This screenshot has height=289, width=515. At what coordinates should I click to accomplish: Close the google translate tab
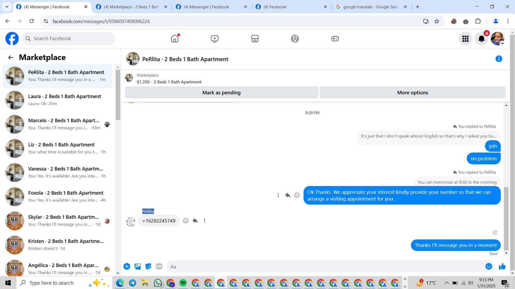pos(405,7)
